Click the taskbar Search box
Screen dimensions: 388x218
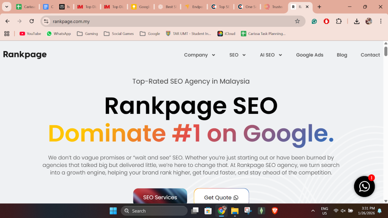pyautogui.click(x=154, y=211)
